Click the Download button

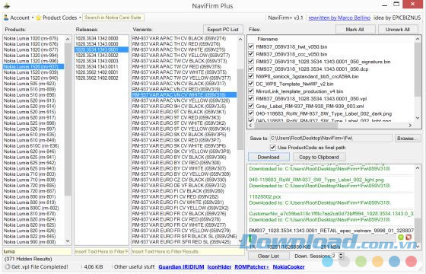[269, 157]
